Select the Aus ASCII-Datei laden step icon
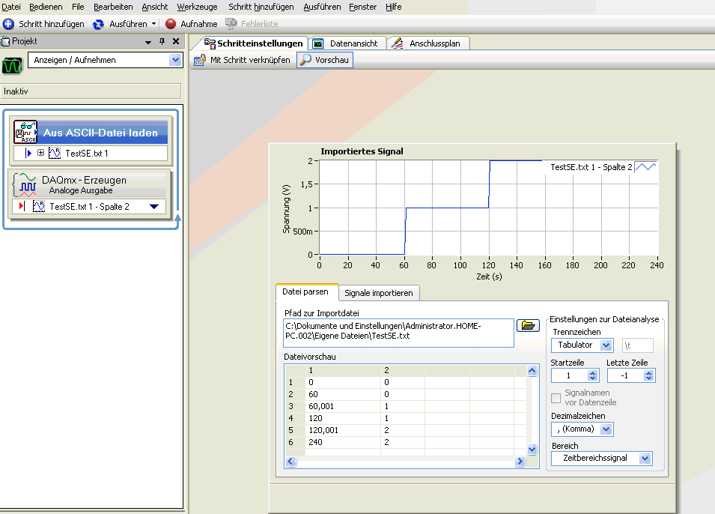The image size is (715, 514). pos(25,133)
